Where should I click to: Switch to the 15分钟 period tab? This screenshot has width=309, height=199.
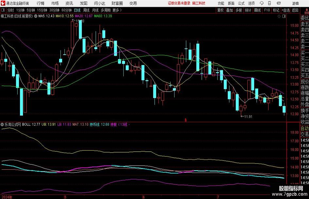pyautogui.click(x=42, y=10)
